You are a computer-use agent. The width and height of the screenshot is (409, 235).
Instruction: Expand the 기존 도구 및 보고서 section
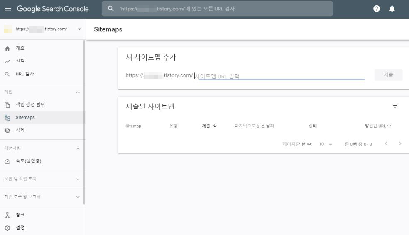coord(78,197)
